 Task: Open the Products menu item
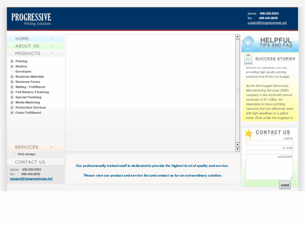tap(36, 53)
